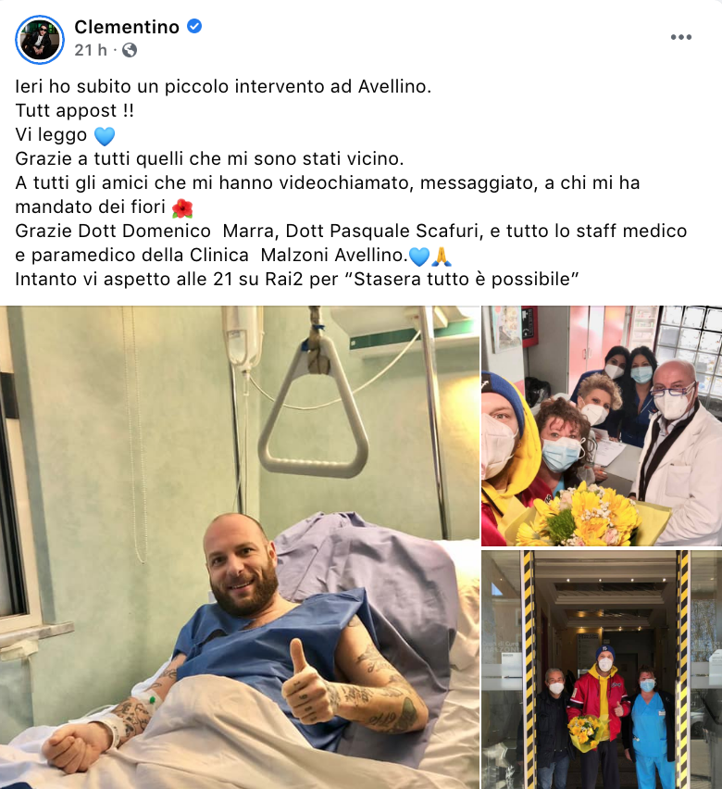Click the public globe privacy icon

130,50
